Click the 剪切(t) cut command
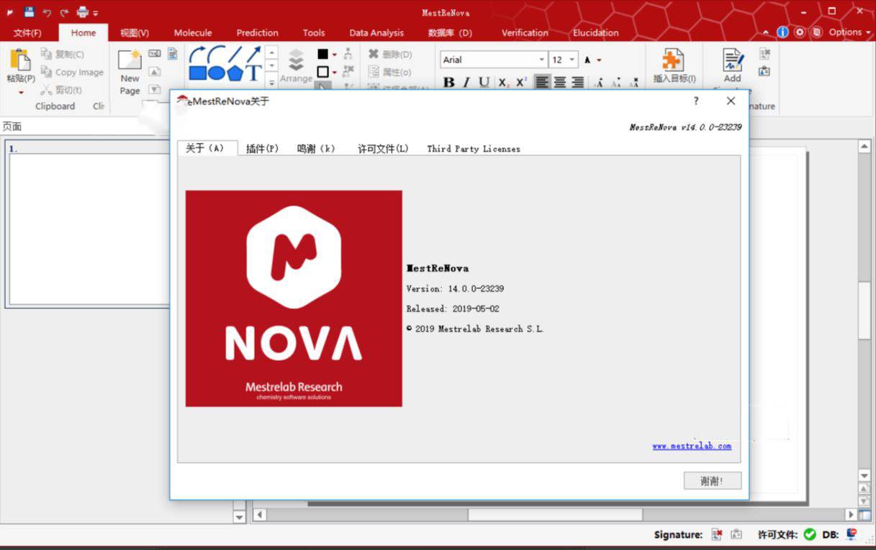Image resolution: width=876 pixels, height=550 pixels. pyautogui.click(x=61, y=90)
